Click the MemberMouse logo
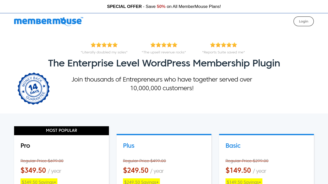Viewport: 328px width, 184px height. (48, 21)
